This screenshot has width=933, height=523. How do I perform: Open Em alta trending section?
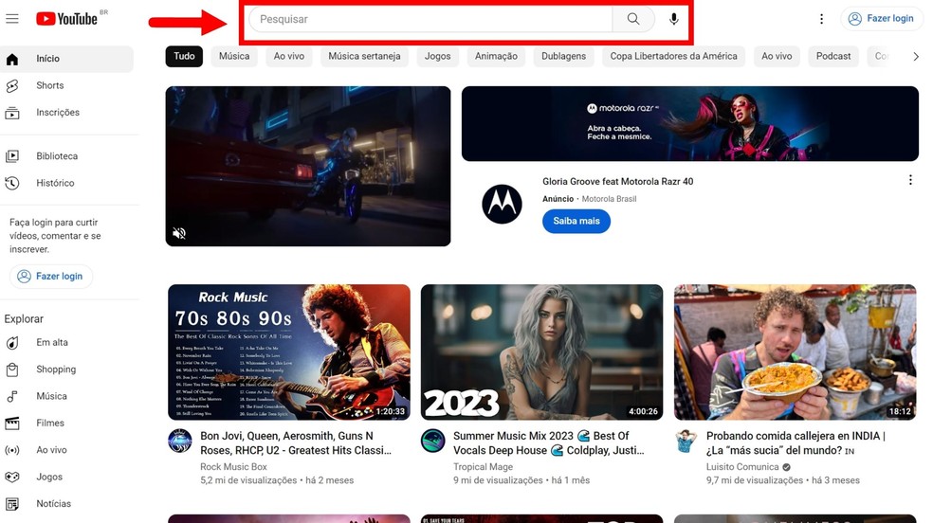[x=66, y=343]
